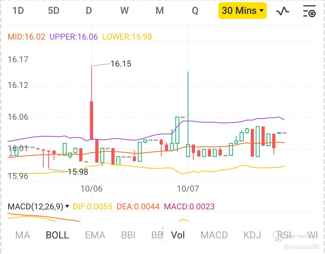Click the DIF:0.0055 value
The height and width of the screenshot is (254, 325).
pyautogui.click(x=92, y=207)
